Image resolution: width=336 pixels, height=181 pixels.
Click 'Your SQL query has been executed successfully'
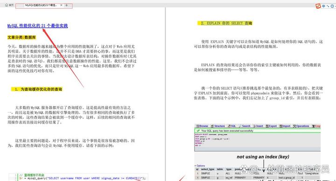click(x=227, y=131)
